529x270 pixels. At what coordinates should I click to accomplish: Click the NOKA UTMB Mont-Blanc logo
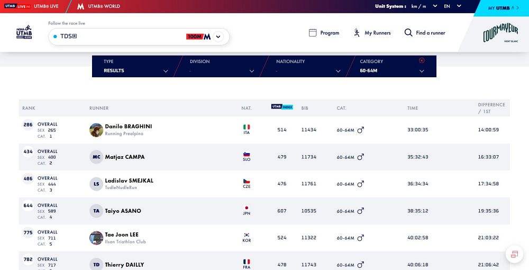24,32
